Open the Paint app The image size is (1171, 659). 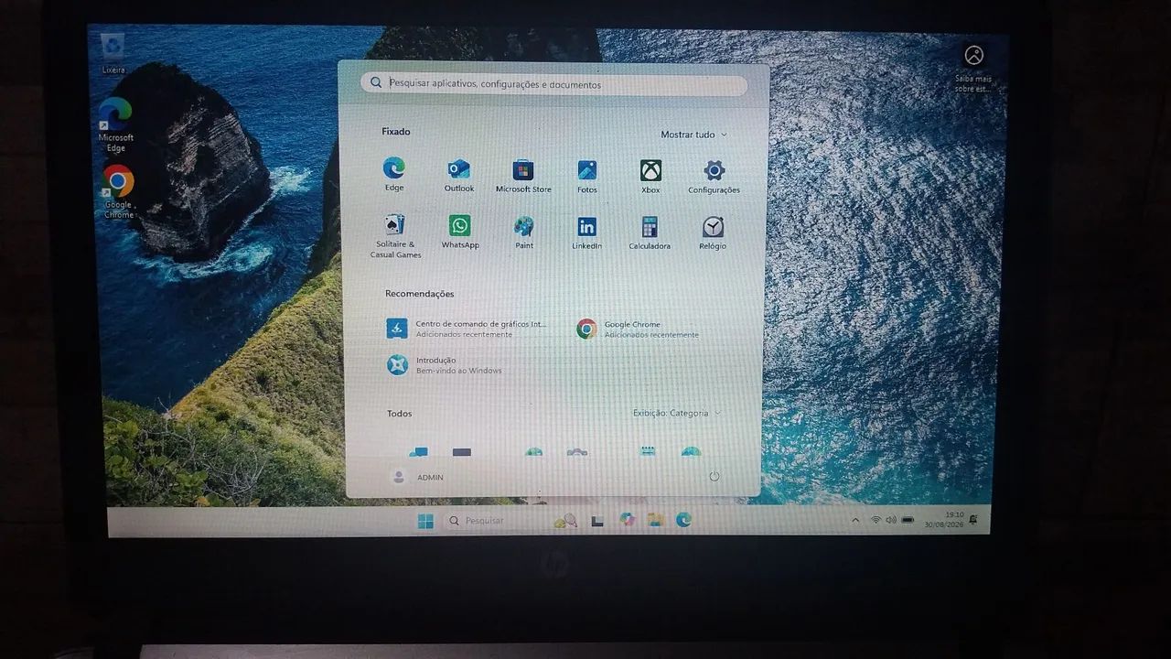point(524,232)
